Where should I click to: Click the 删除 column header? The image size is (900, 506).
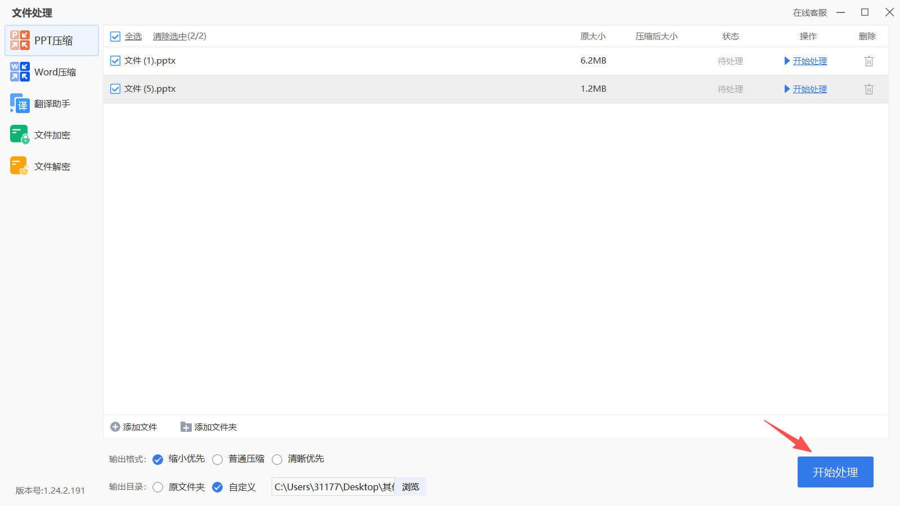click(x=867, y=37)
